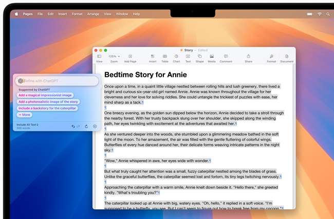This screenshot has height=219, width=334.
Task: Open the Shape picker in toolbar
Action: [199, 56]
